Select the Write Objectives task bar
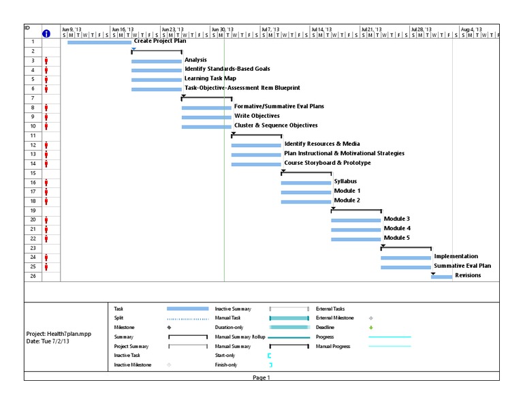This screenshot has height=404, width=523. (206, 117)
